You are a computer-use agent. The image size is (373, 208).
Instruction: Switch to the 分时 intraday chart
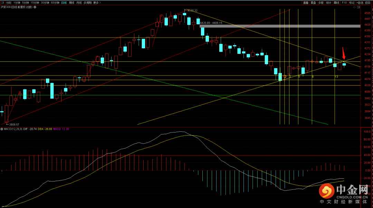[9, 3]
